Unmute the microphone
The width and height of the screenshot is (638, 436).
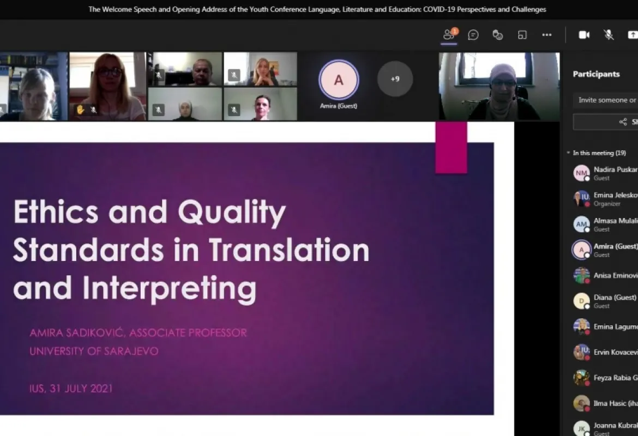(609, 35)
